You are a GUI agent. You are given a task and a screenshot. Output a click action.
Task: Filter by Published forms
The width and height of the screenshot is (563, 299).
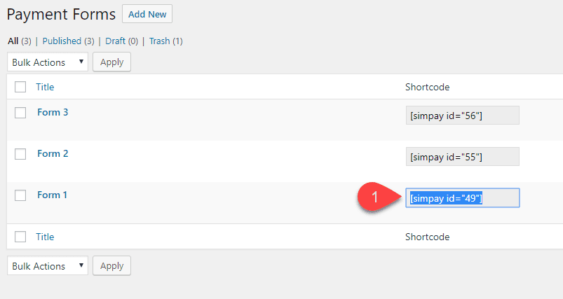[64, 41]
